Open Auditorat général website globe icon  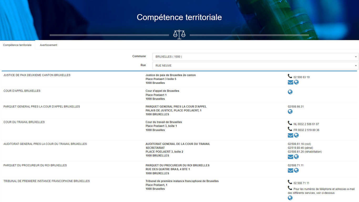pyautogui.click(x=296, y=157)
